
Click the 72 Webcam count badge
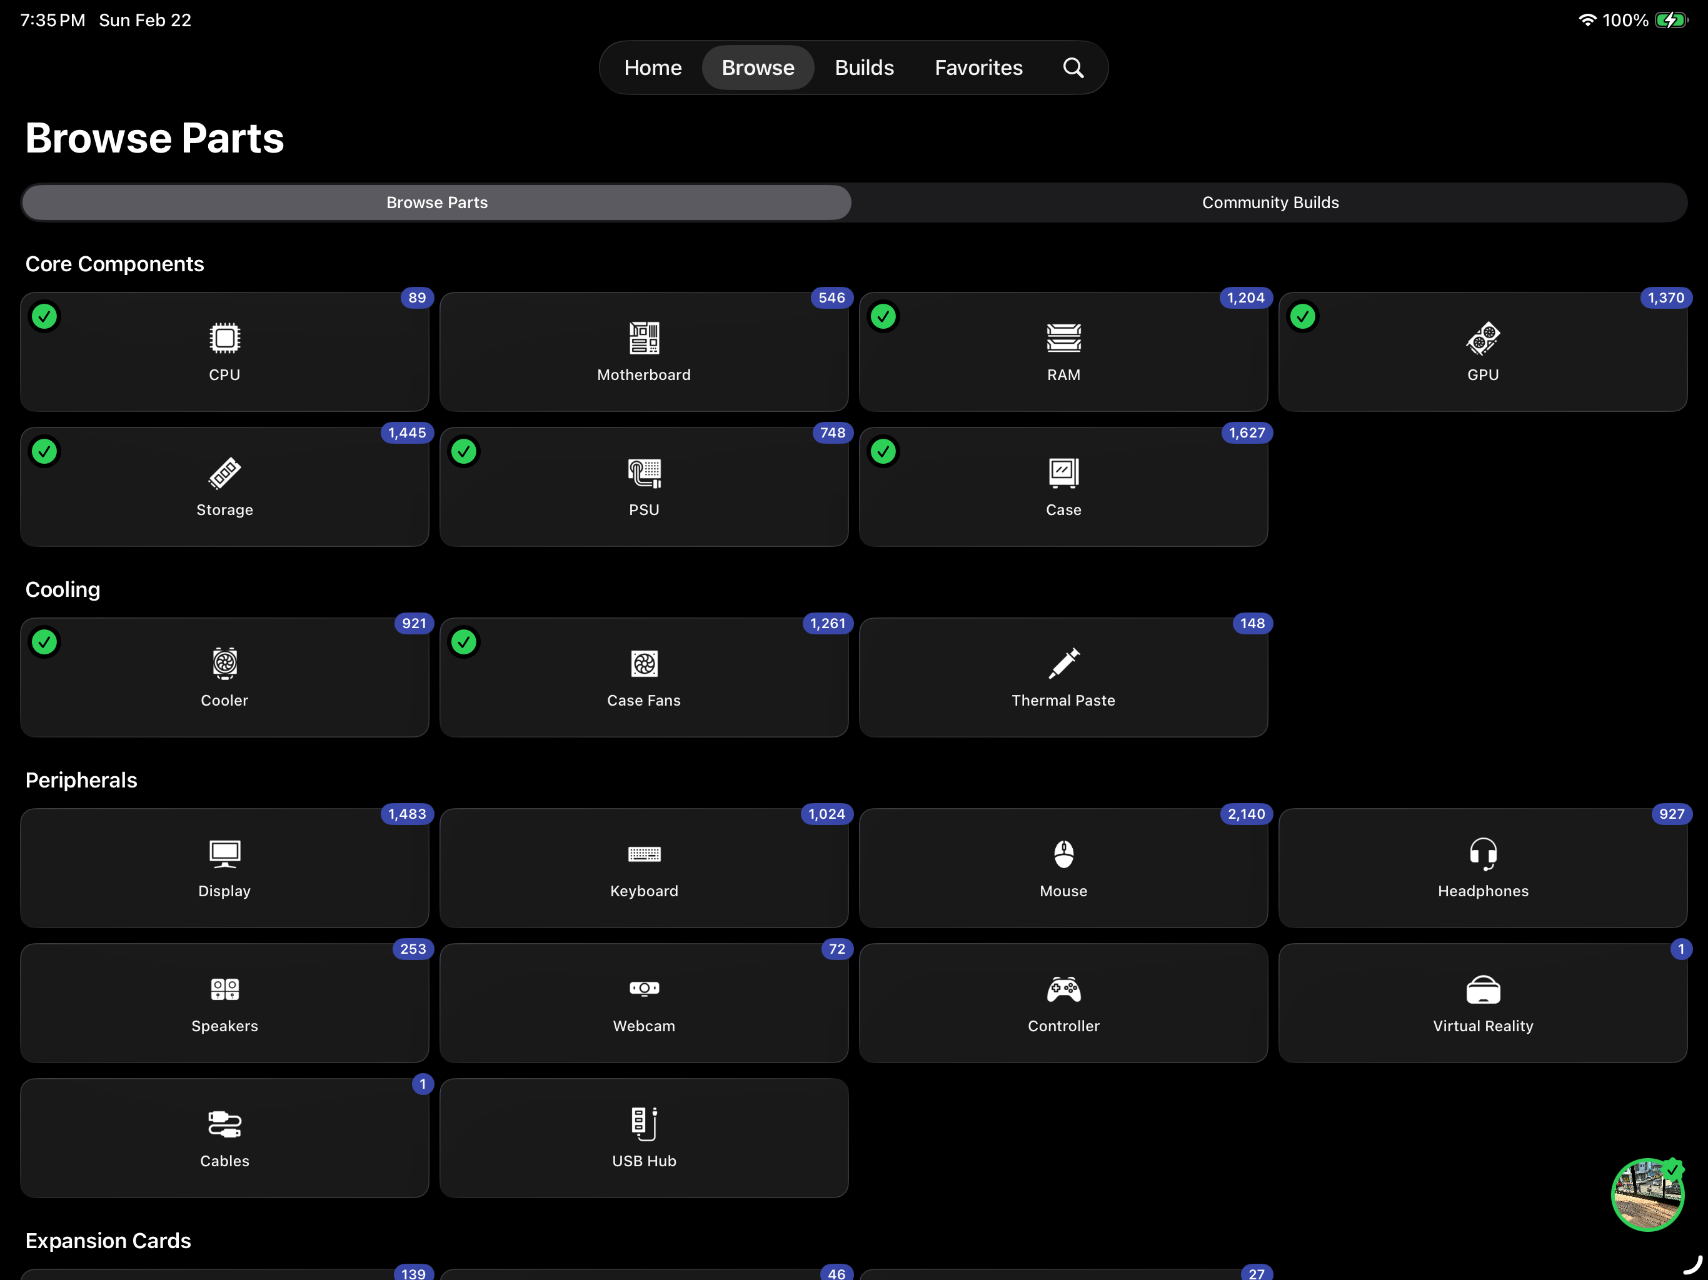[x=837, y=949]
